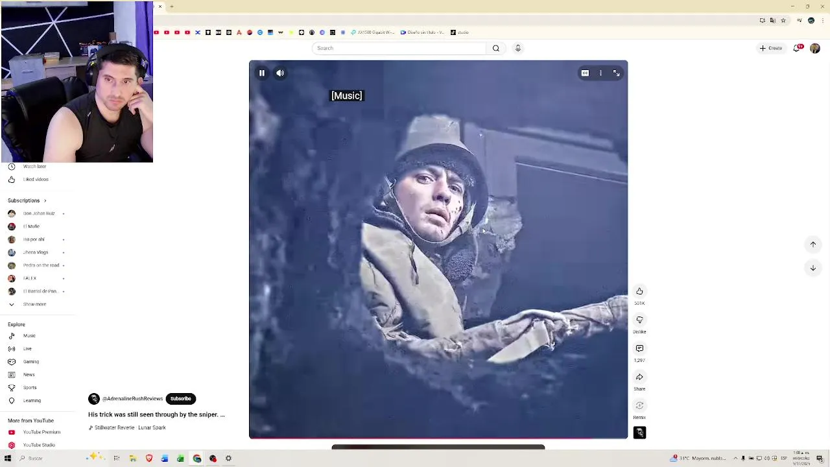Viewport: 830px width, 467px height.
Task: Open YouTube Studio link in sidebar
Action: pyautogui.click(x=39, y=445)
